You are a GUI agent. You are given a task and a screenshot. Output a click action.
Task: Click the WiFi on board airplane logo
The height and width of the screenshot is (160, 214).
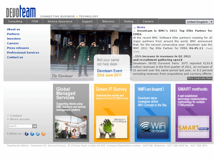pyautogui.click(x=153, y=127)
